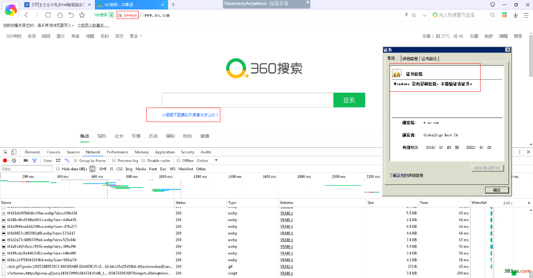Filter requests by JS type
This screenshot has width=533, height=278.
(x=111, y=169)
